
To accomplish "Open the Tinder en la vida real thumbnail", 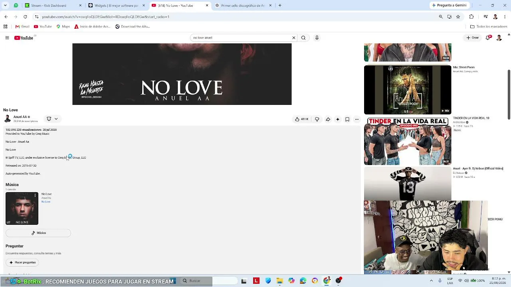I will (x=408, y=141).
